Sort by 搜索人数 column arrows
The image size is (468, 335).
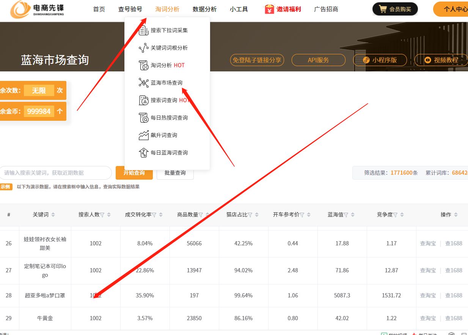point(109,215)
